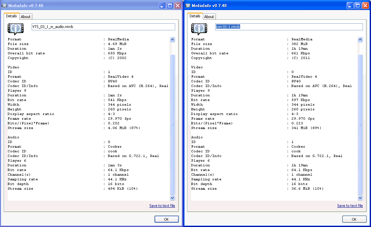The width and height of the screenshot is (371, 227).
Task: Open About tab in left window
Action: [26, 17]
